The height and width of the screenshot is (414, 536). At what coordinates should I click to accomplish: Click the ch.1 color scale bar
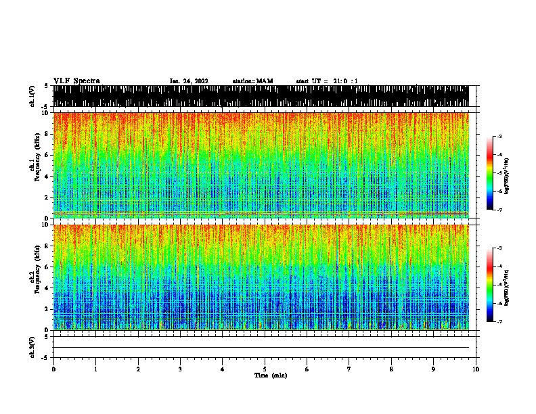coord(489,173)
